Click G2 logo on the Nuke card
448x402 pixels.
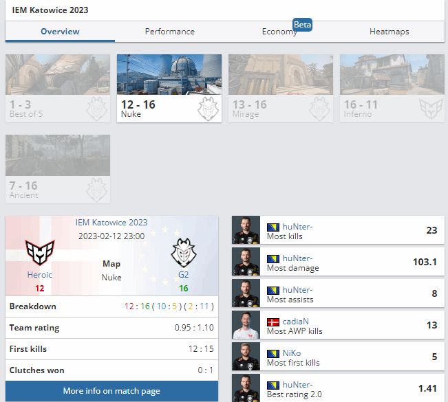[x=208, y=109]
